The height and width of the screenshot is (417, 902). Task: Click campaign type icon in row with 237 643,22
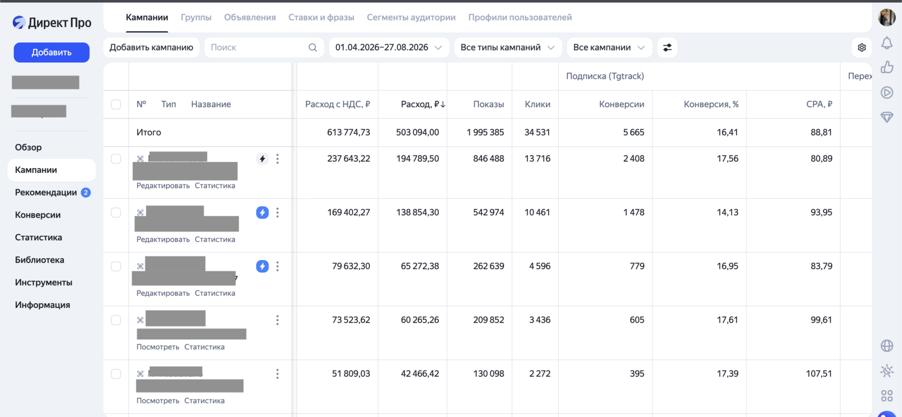[140, 159]
